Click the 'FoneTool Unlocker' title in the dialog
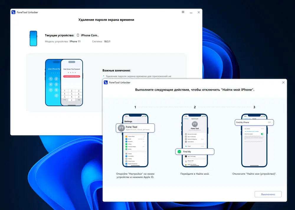The image size is (295, 210). tap(120, 82)
